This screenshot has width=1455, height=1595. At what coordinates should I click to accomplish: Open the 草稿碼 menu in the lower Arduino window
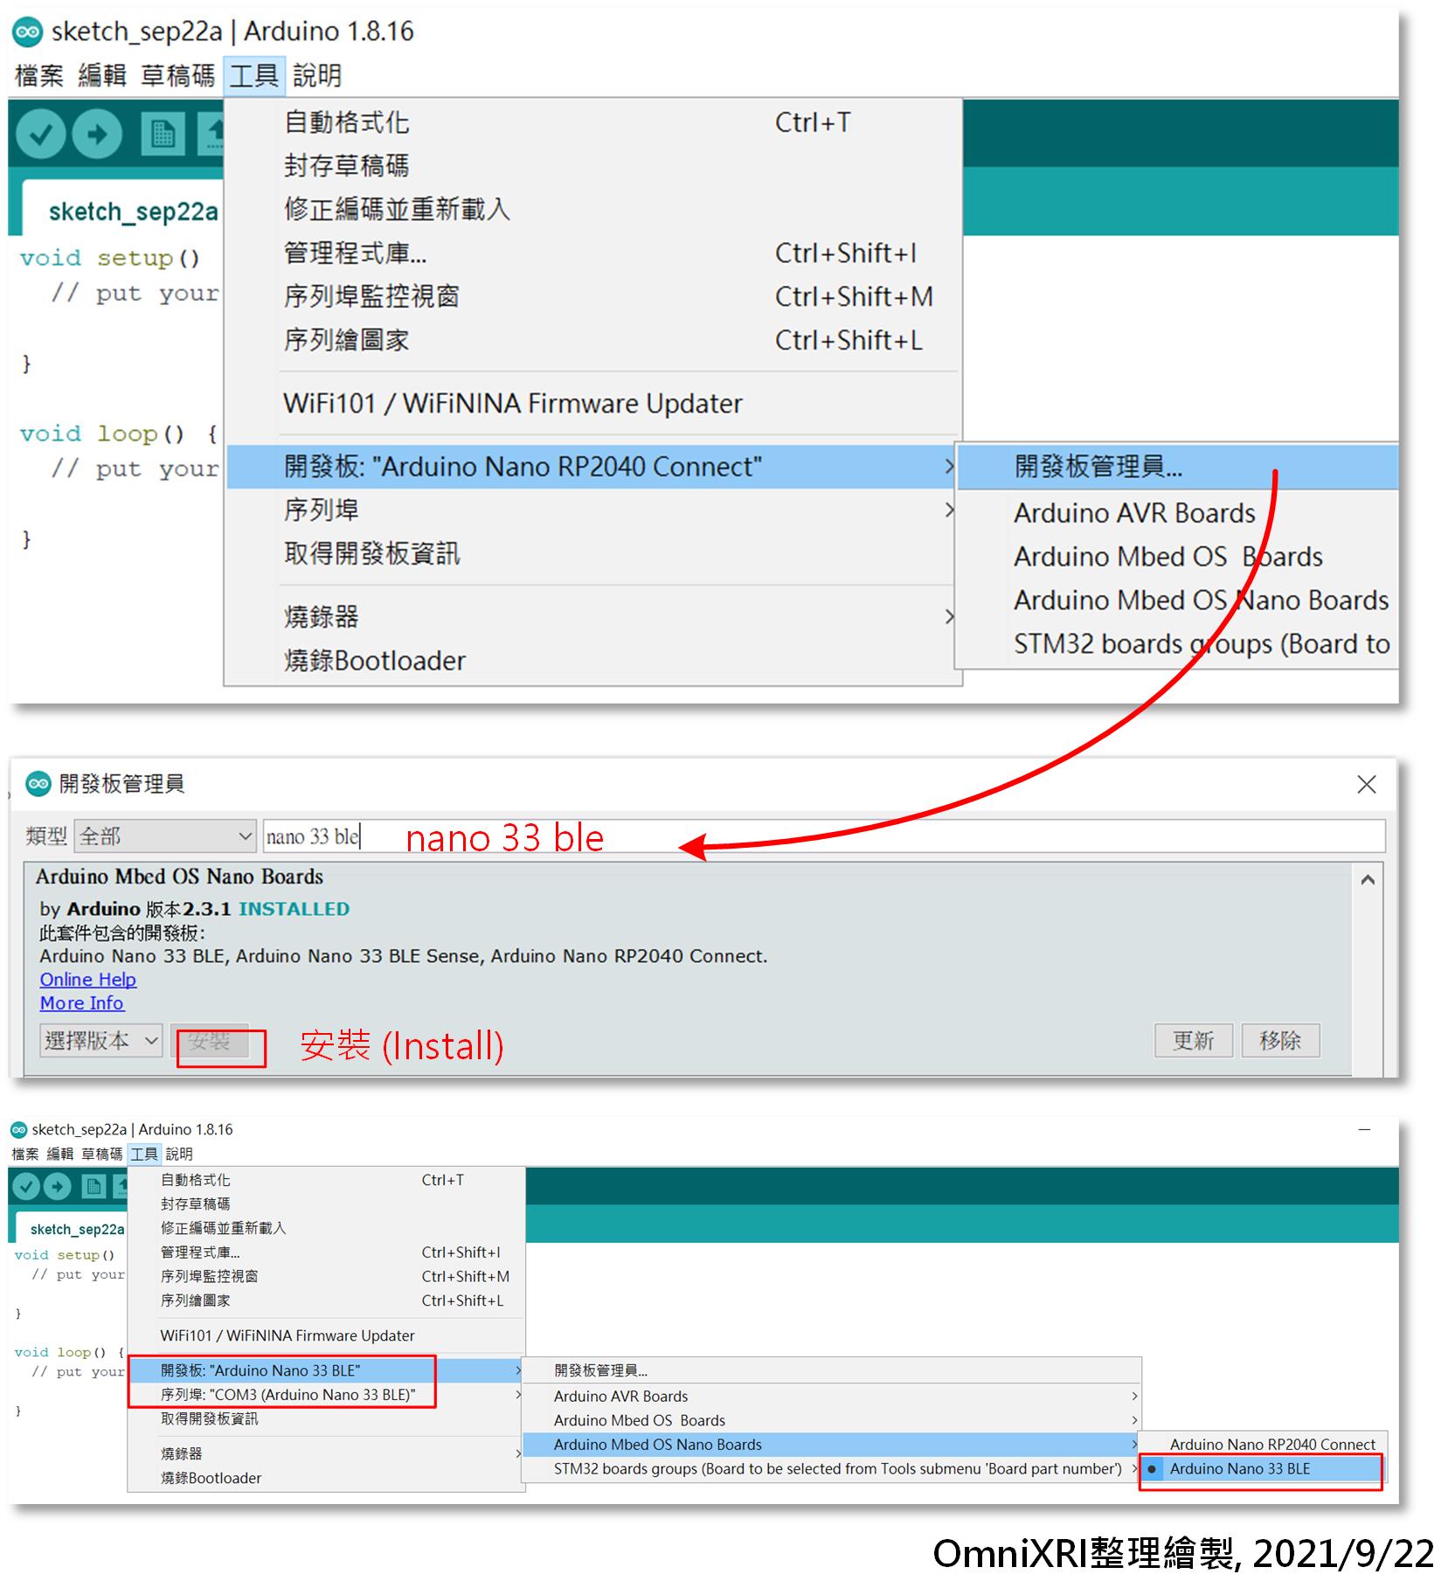(102, 1154)
